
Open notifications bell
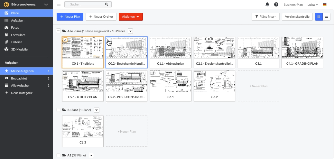coord(267,5)
